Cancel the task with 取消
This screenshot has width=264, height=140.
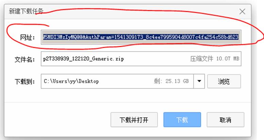click(x=225, y=120)
